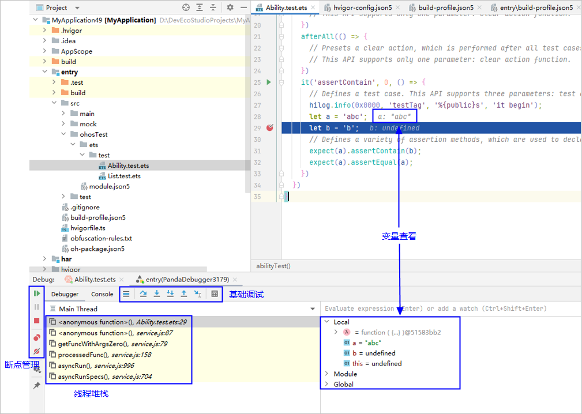Open View Breakpoints double red dot icon

click(37, 337)
